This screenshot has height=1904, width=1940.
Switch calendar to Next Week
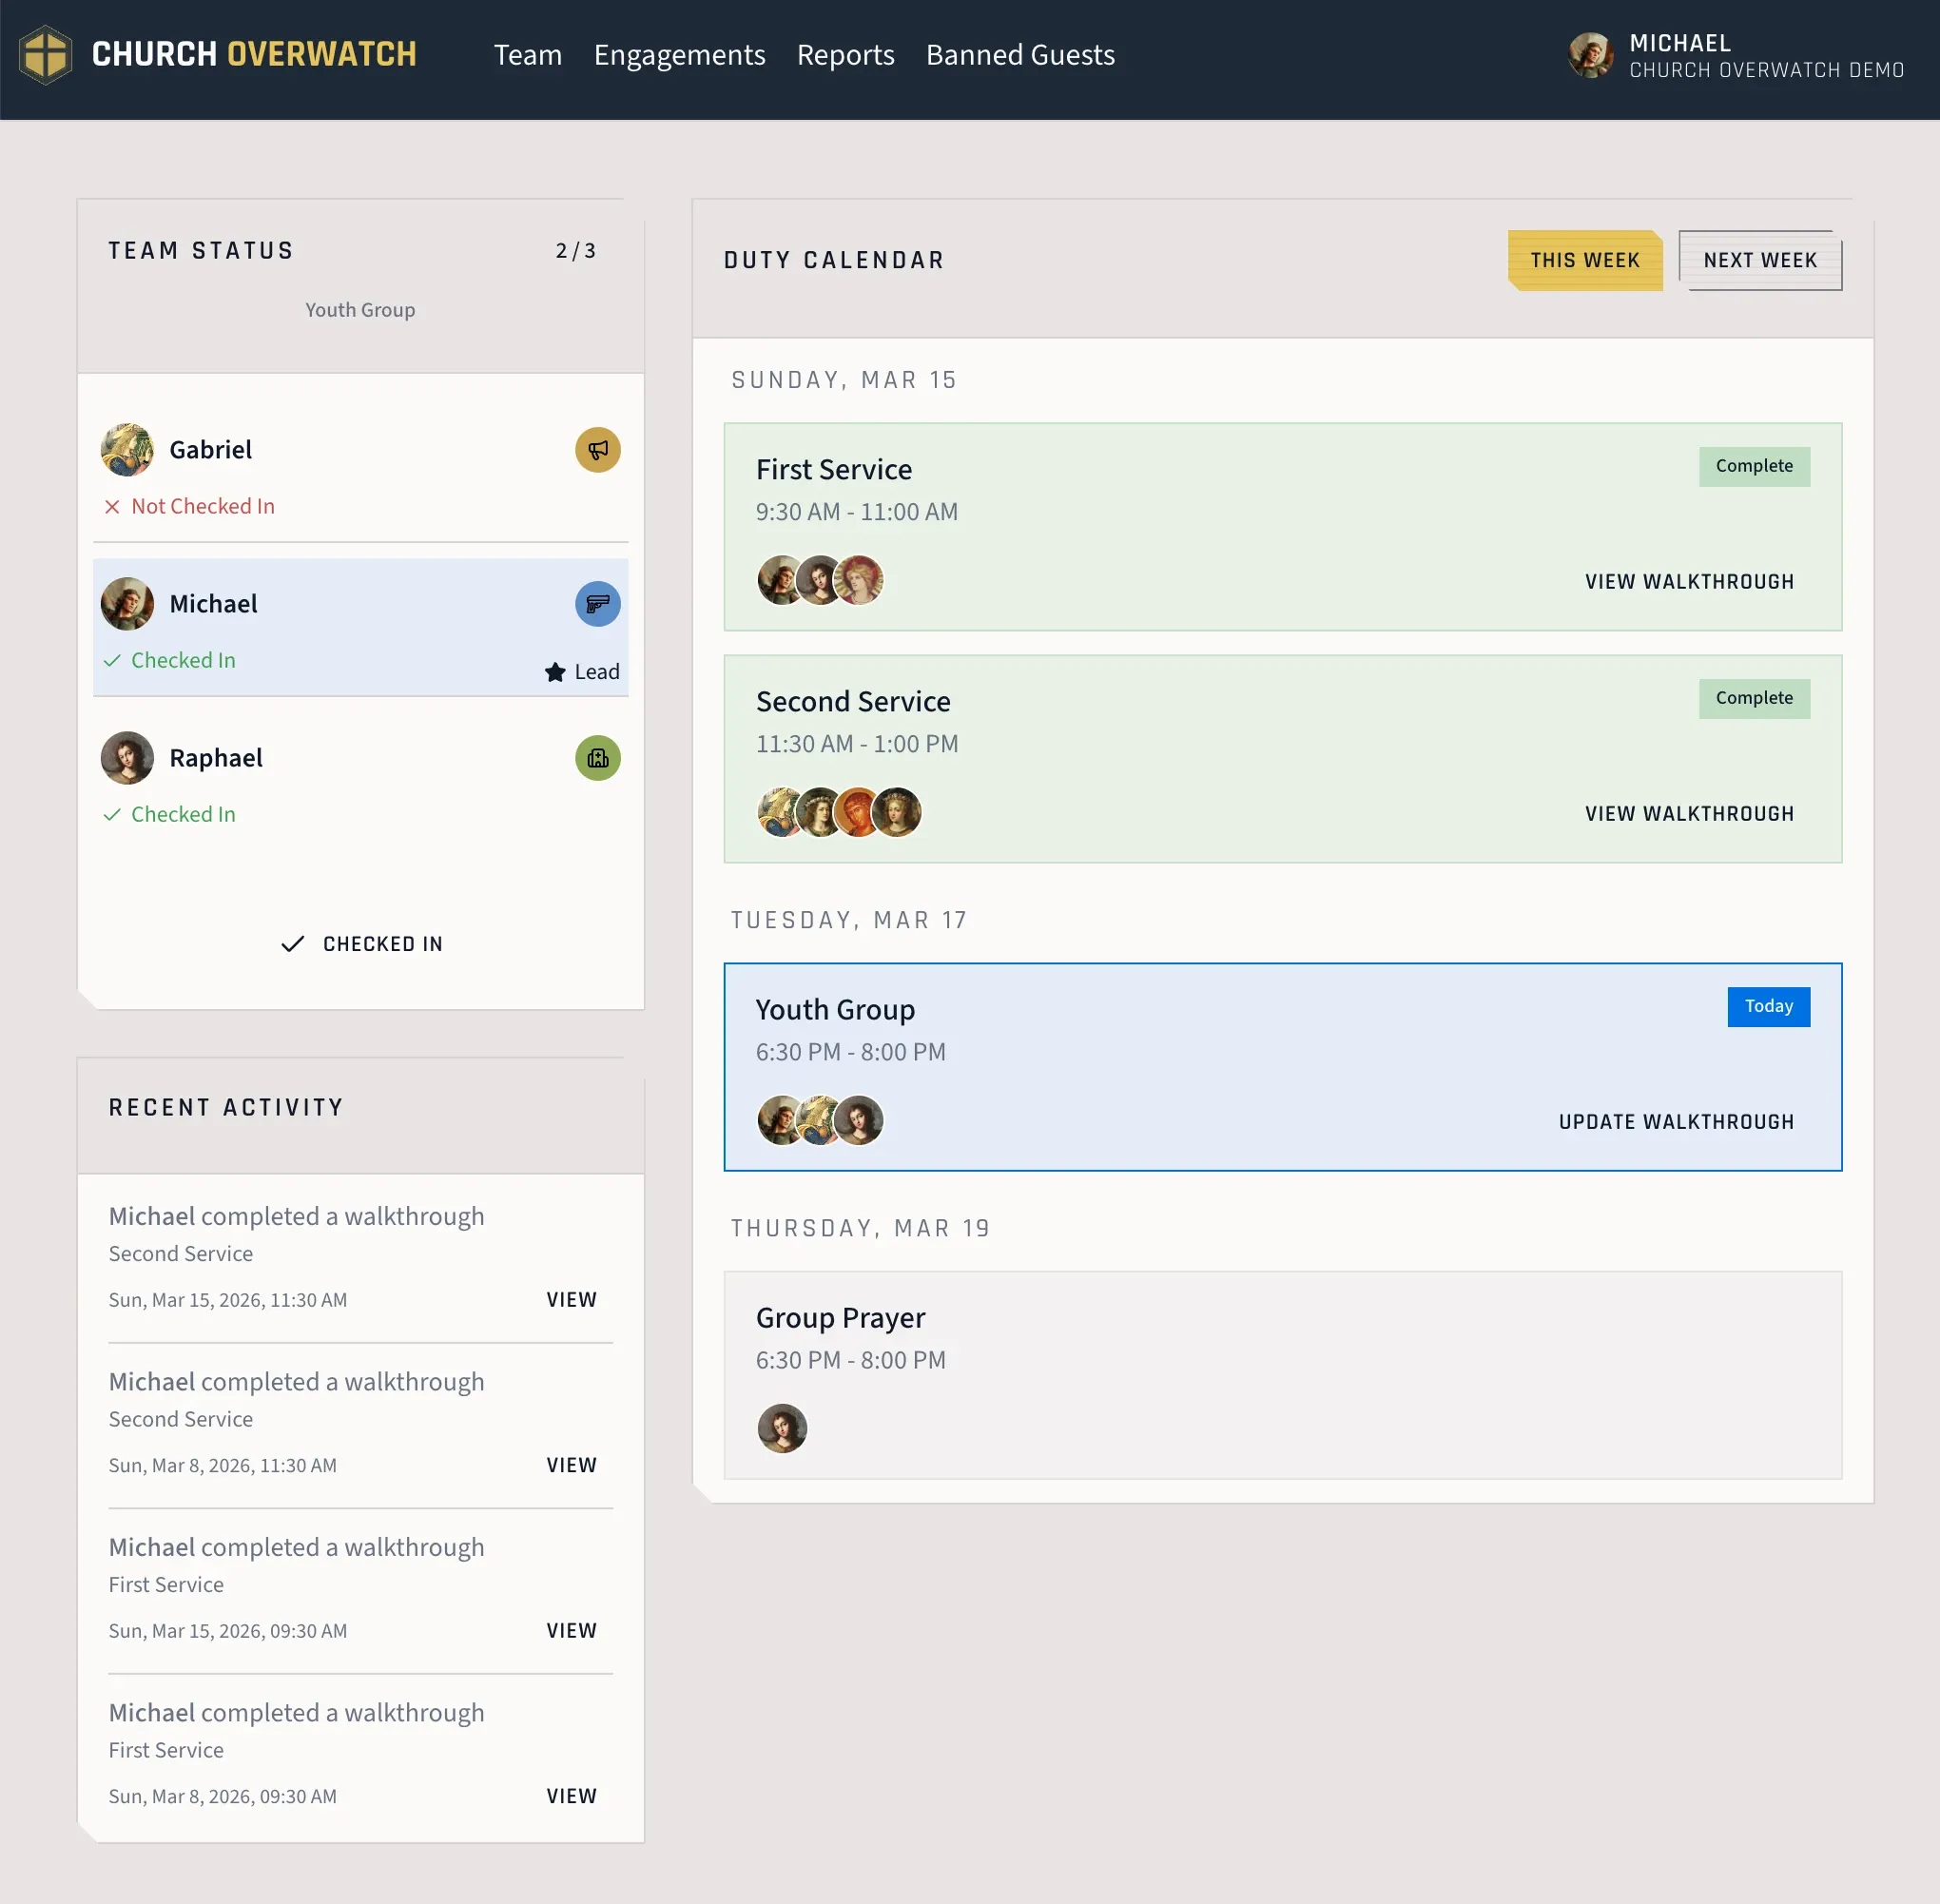point(1759,260)
